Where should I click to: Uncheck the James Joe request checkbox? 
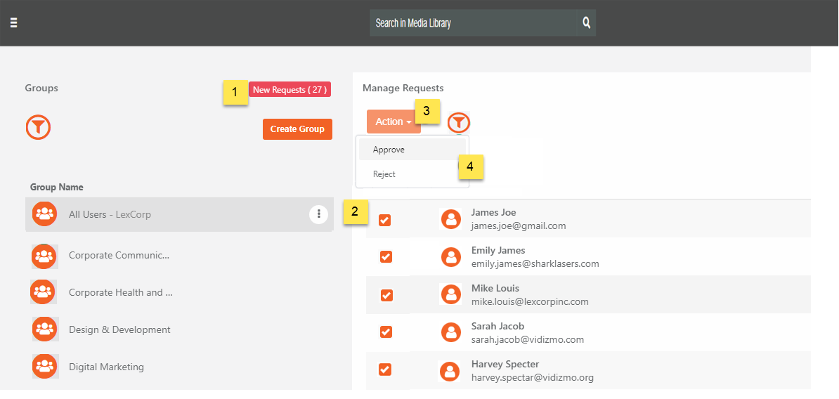point(385,220)
